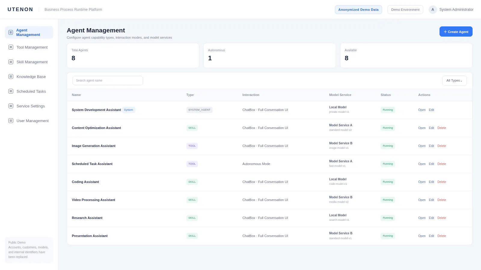Open Content Optimization Assistant
The height and width of the screenshot is (270, 481).
pyautogui.click(x=422, y=128)
